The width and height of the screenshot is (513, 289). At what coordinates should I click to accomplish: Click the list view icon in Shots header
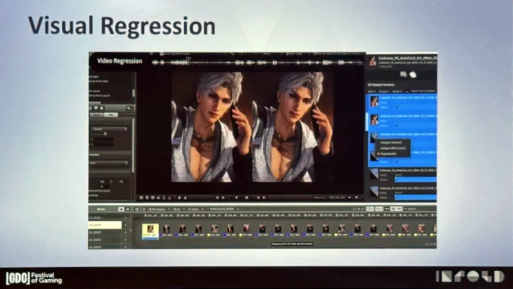coord(128,209)
